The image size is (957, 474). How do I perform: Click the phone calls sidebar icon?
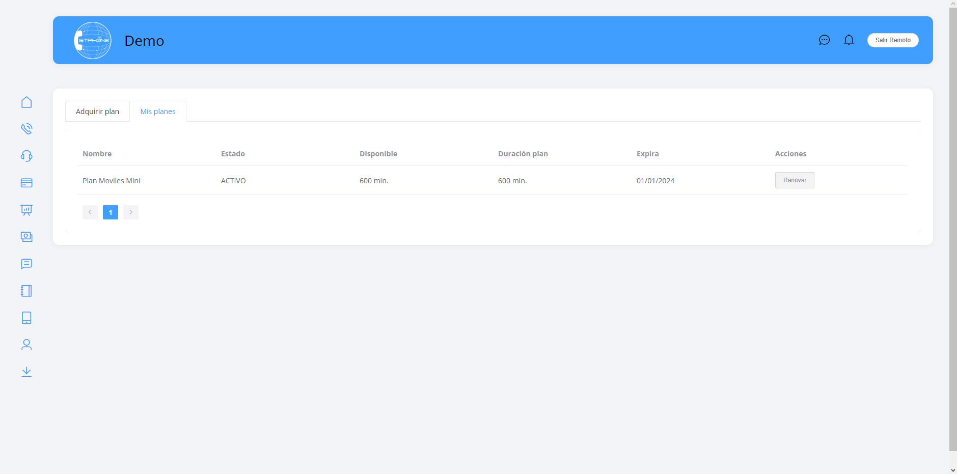pyautogui.click(x=26, y=129)
